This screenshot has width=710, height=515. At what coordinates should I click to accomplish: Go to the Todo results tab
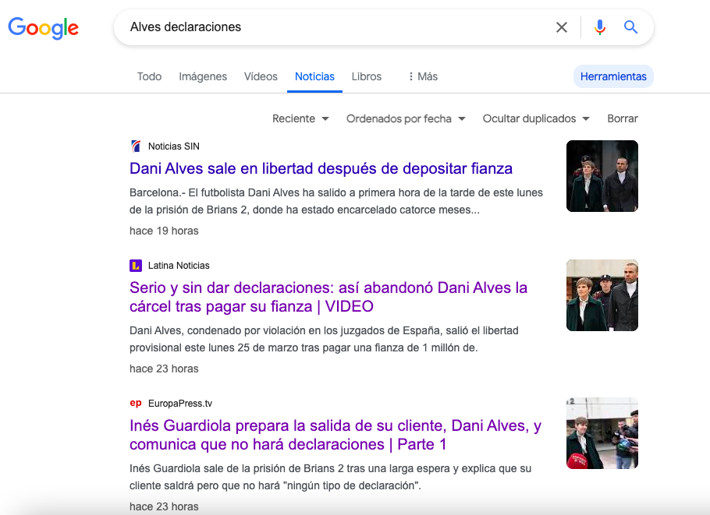[149, 76]
